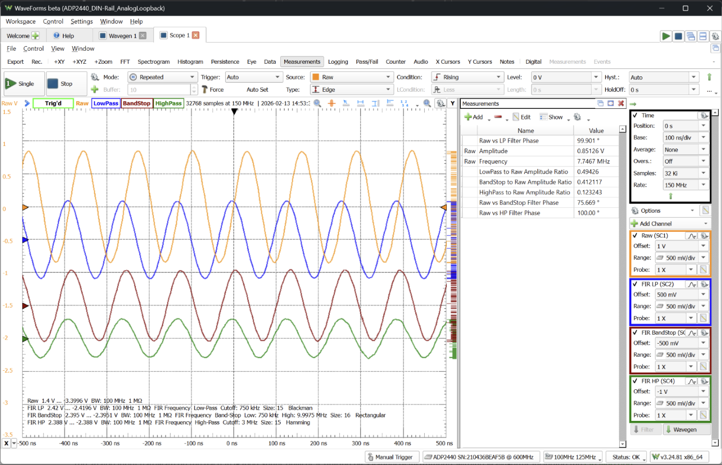Click the Stop all instruments square icon
This screenshot has height=465, width=722.
(678, 36)
